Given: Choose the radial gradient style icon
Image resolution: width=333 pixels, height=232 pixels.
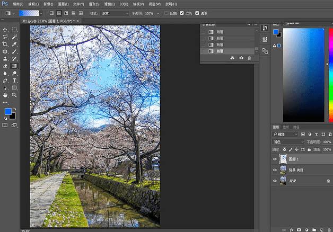Looking at the screenshot, I should 59,13.
